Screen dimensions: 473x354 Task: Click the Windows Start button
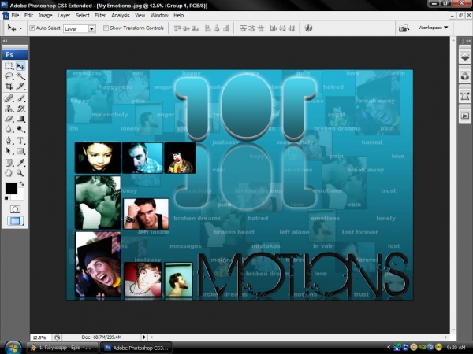13,348
